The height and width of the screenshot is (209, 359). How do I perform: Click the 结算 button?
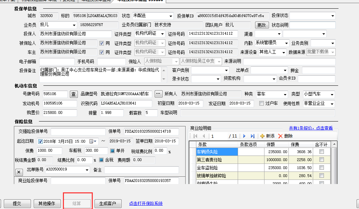click(x=77, y=203)
